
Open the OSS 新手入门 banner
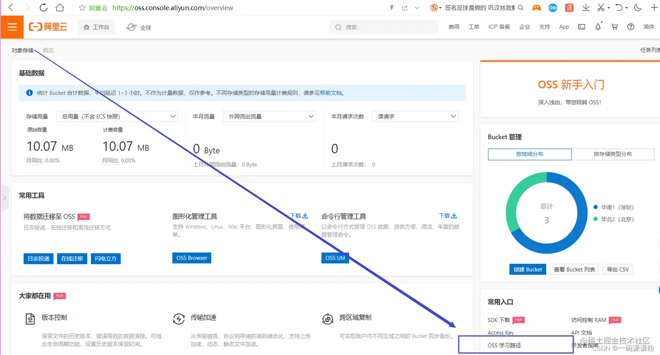570,89
